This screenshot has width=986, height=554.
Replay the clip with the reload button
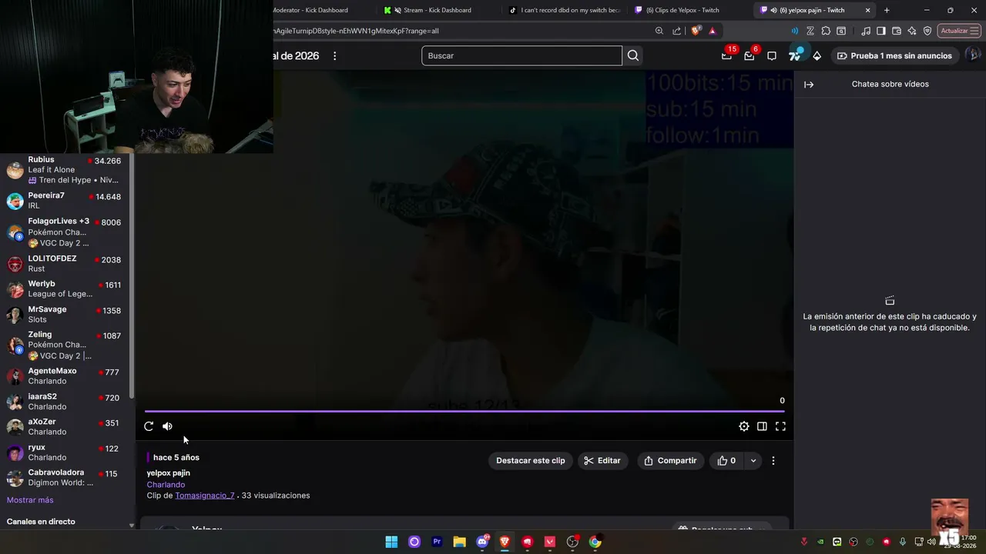tap(149, 426)
